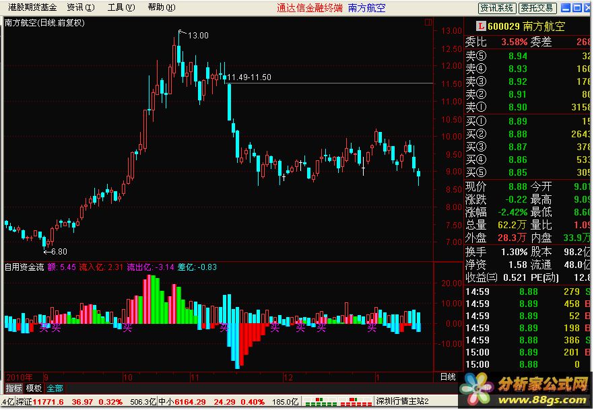Image resolution: width=594 pixels, height=410 pixels.
Task: Select the 13.00 high price marker on chart
Action: point(198,36)
